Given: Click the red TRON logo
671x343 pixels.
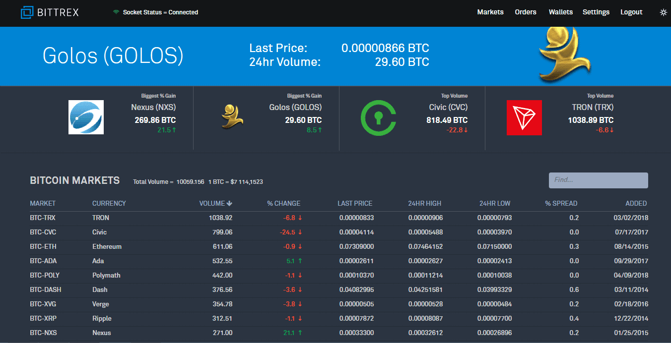Looking at the screenshot, I should 524,117.
